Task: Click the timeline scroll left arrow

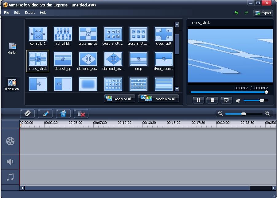Action: pyautogui.click(x=22, y=188)
